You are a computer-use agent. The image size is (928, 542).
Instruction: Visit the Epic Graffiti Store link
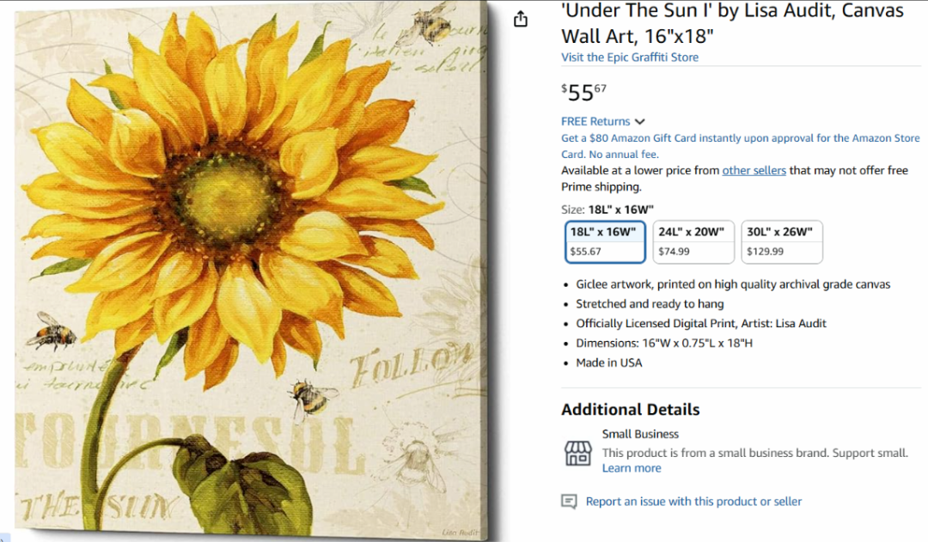click(630, 58)
